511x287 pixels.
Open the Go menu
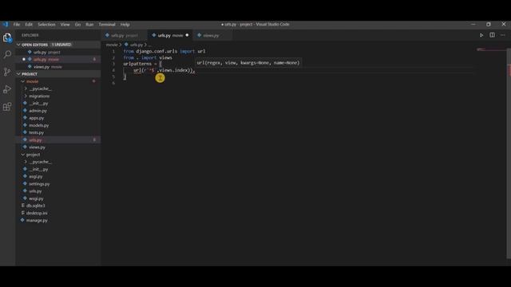77,25
